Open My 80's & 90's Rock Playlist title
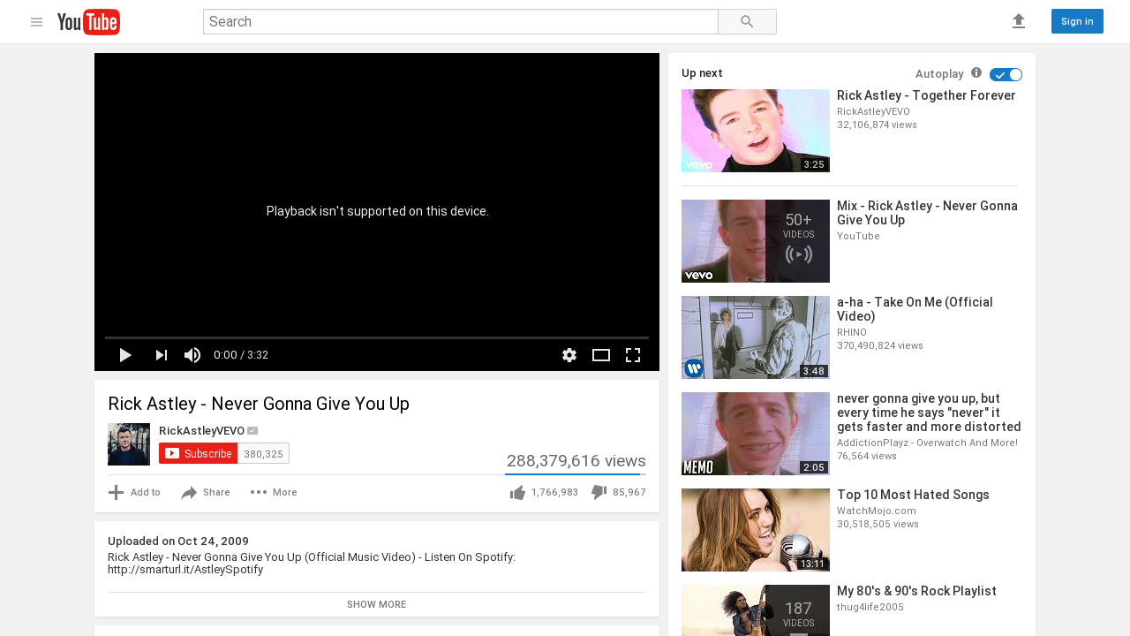This screenshot has width=1130, height=636. click(x=916, y=591)
